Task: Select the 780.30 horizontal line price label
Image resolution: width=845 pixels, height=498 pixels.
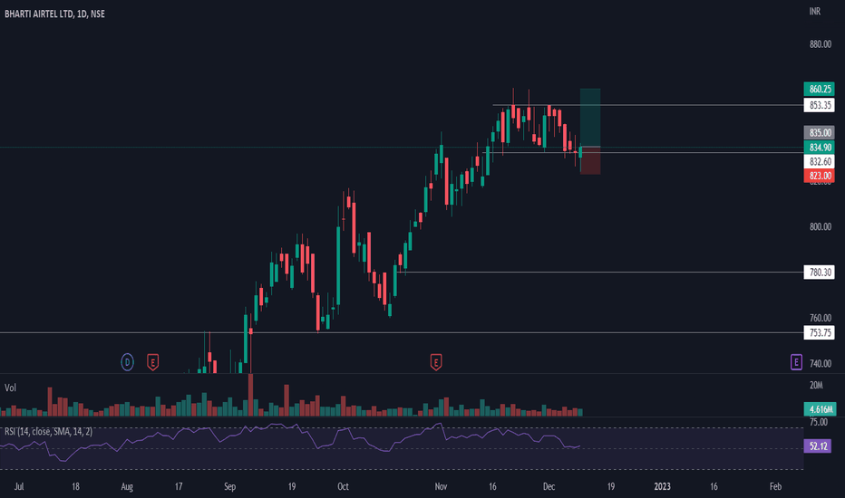Action: (819, 273)
